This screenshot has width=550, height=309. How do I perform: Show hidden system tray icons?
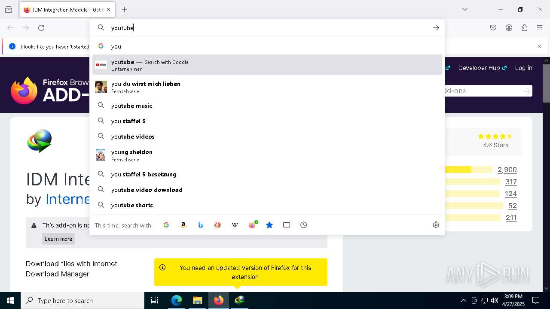(x=463, y=300)
